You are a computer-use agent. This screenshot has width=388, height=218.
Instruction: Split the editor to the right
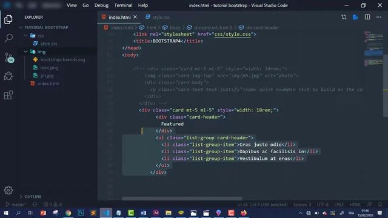pos(367,17)
